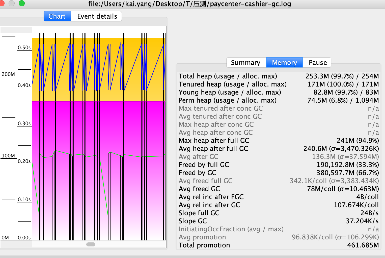The width and height of the screenshot is (385, 258).
Task: Click the value '190,192.8M (33.3%)'
Action: point(348,165)
